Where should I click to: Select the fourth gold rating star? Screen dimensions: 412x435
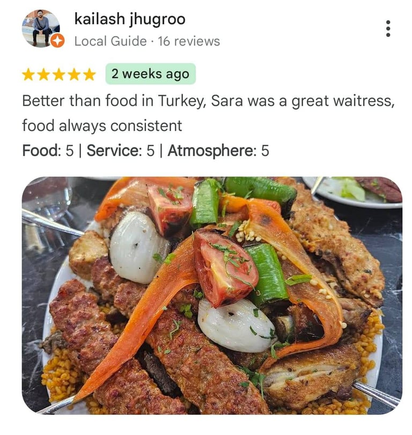[x=74, y=75]
